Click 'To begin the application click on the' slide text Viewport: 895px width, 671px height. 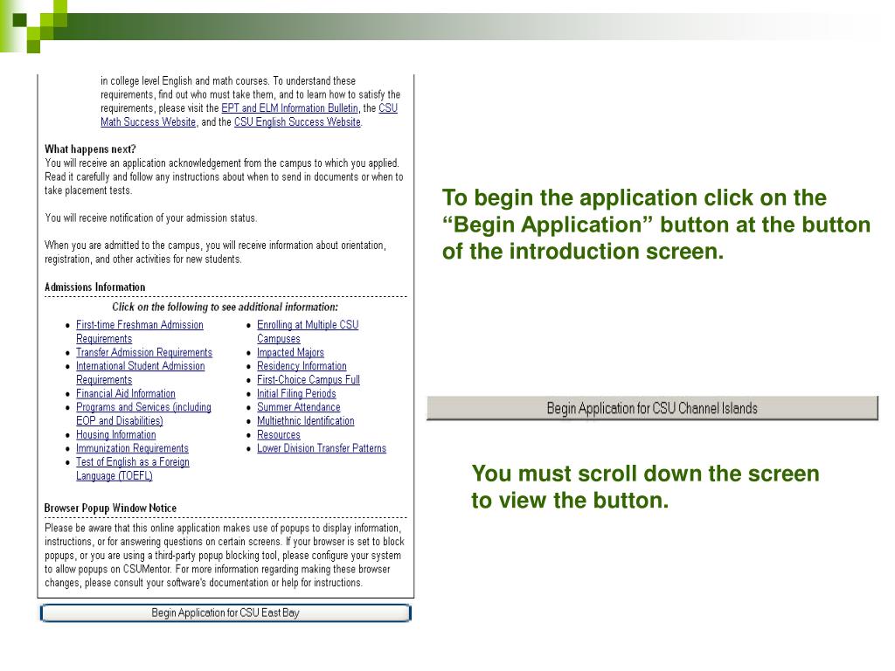click(635, 197)
